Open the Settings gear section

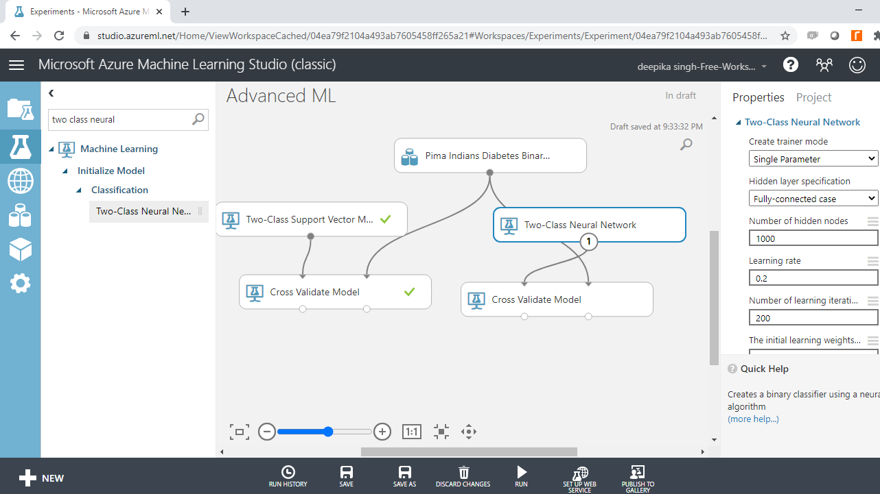pyautogui.click(x=20, y=283)
